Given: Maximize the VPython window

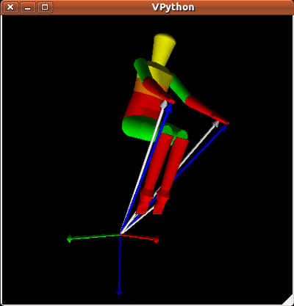Looking at the screenshot, I should (45, 7).
